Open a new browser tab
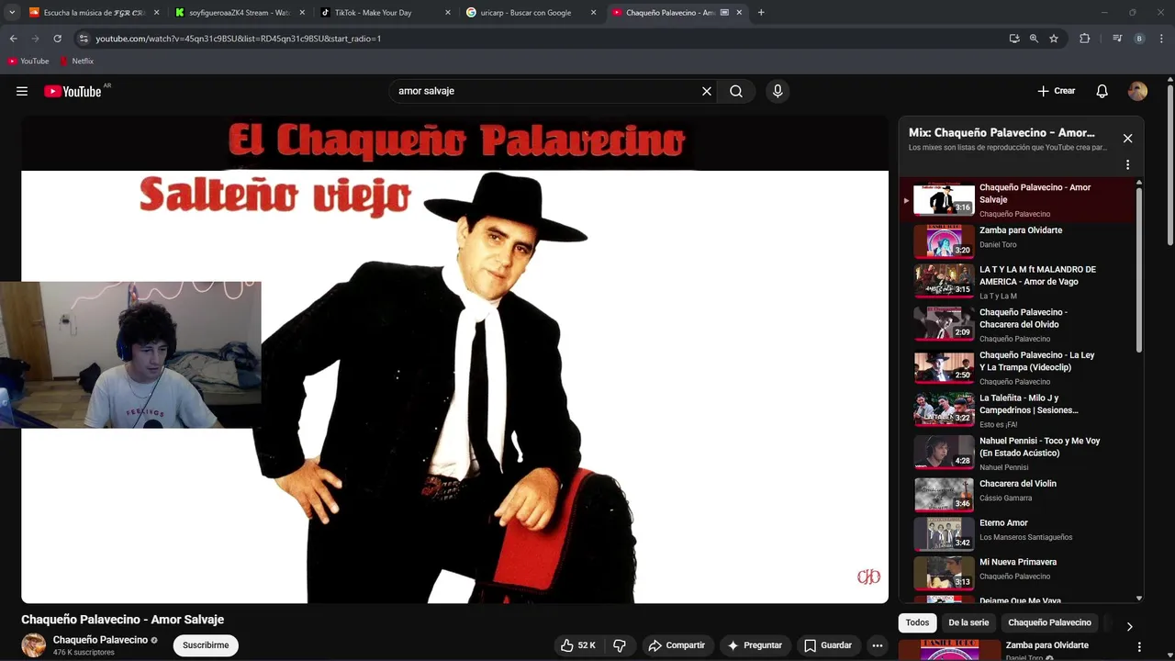 (x=761, y=13)
